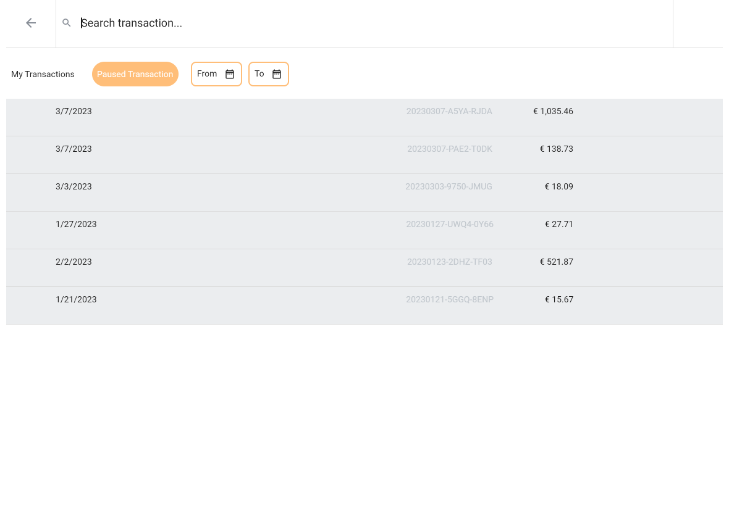Focus the Search transaction input field
This screenshot has height=506, width=729.
[x=371, y=23]
